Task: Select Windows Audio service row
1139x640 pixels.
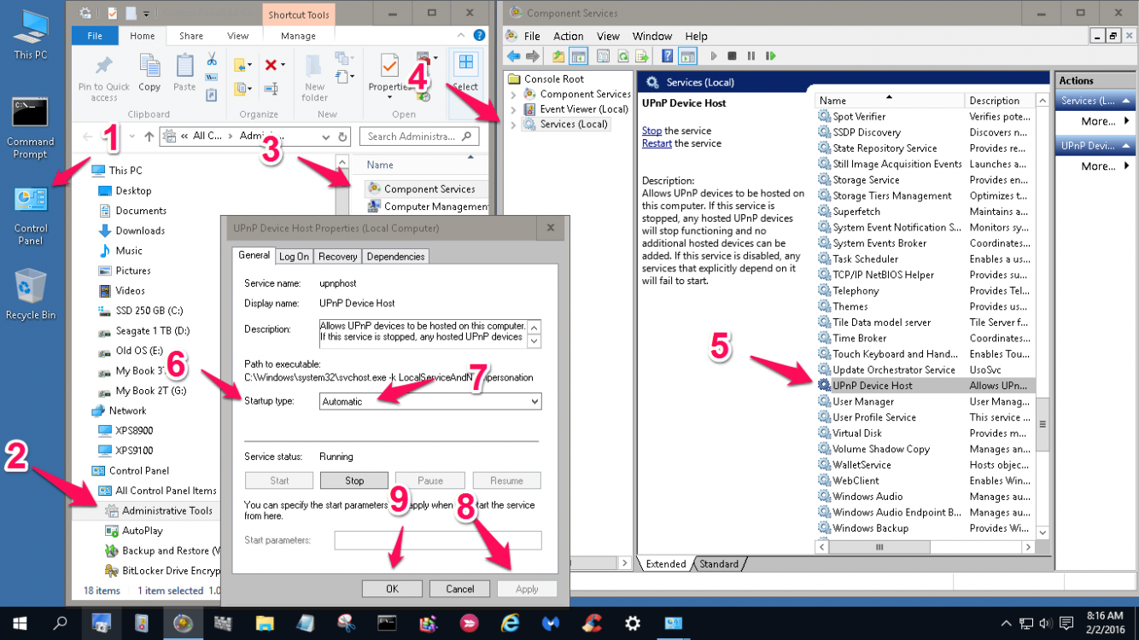Action: pyautogui.click(x=926, y=497)
